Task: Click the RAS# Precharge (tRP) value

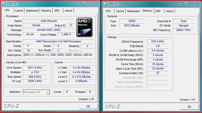Action: point(158,60)
